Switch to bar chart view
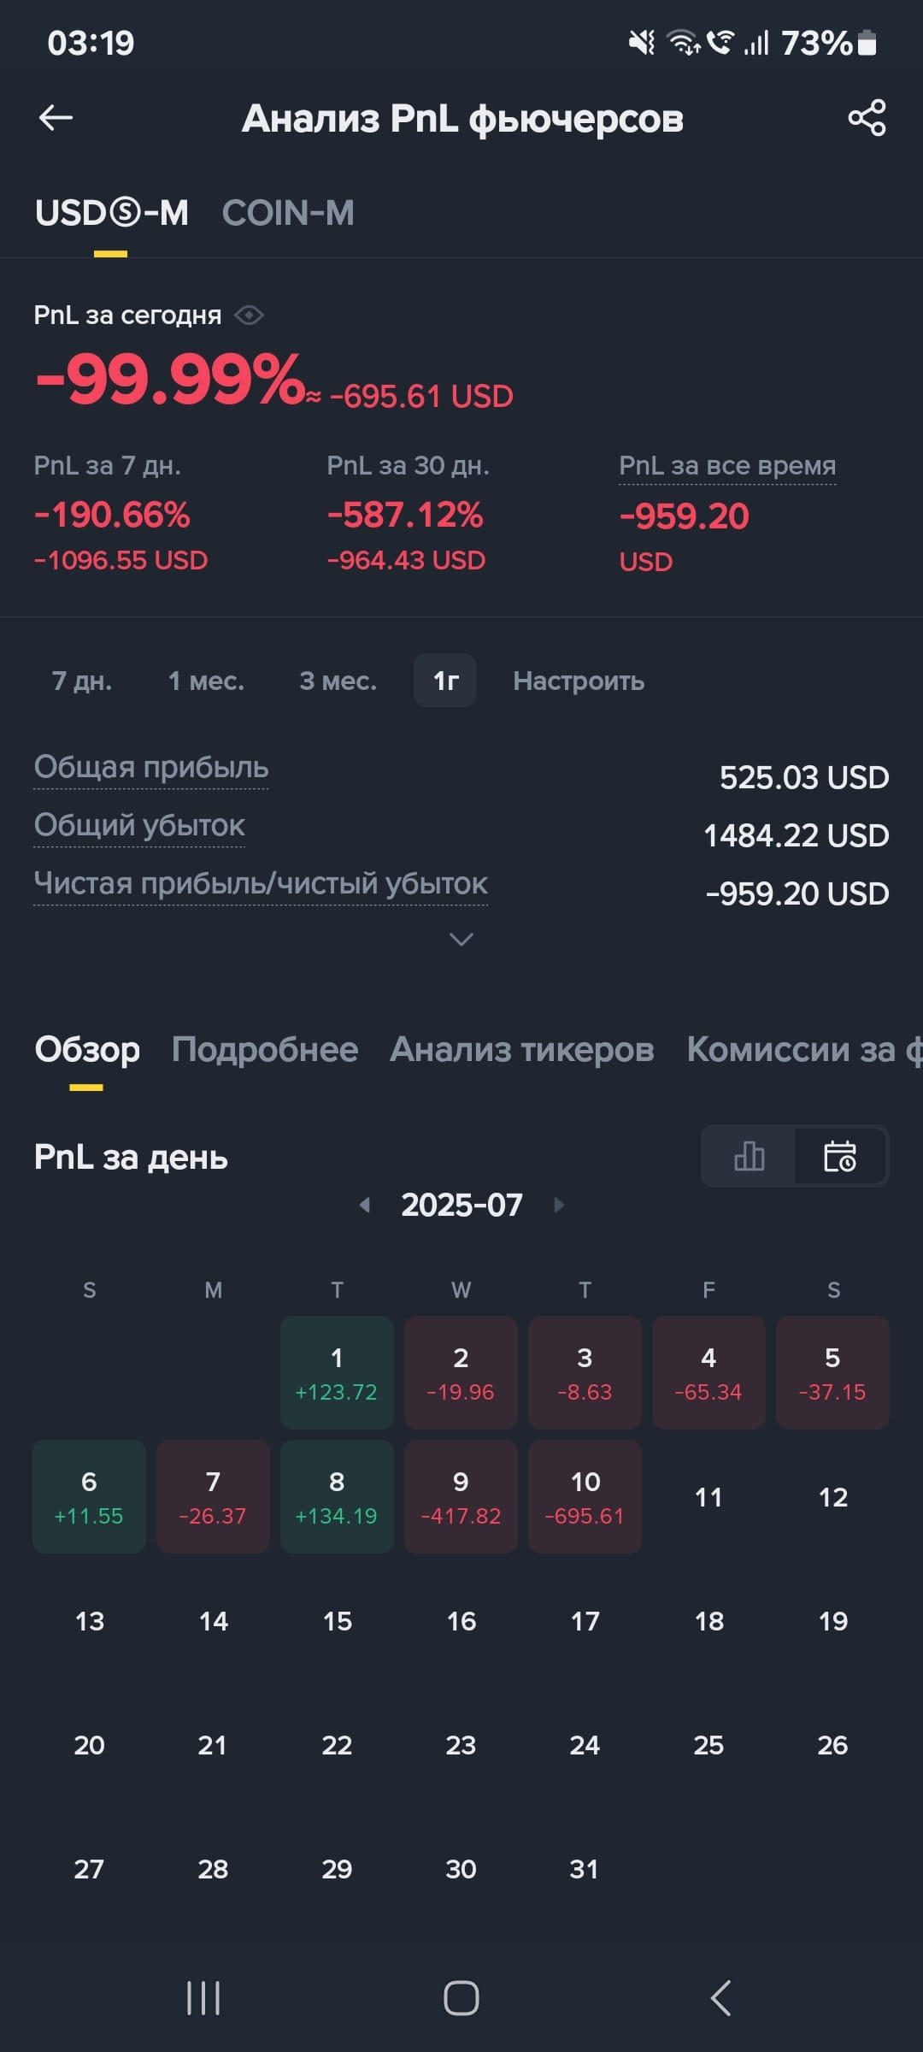This screenshot has height=2052, width=923. click(749, 1157)
